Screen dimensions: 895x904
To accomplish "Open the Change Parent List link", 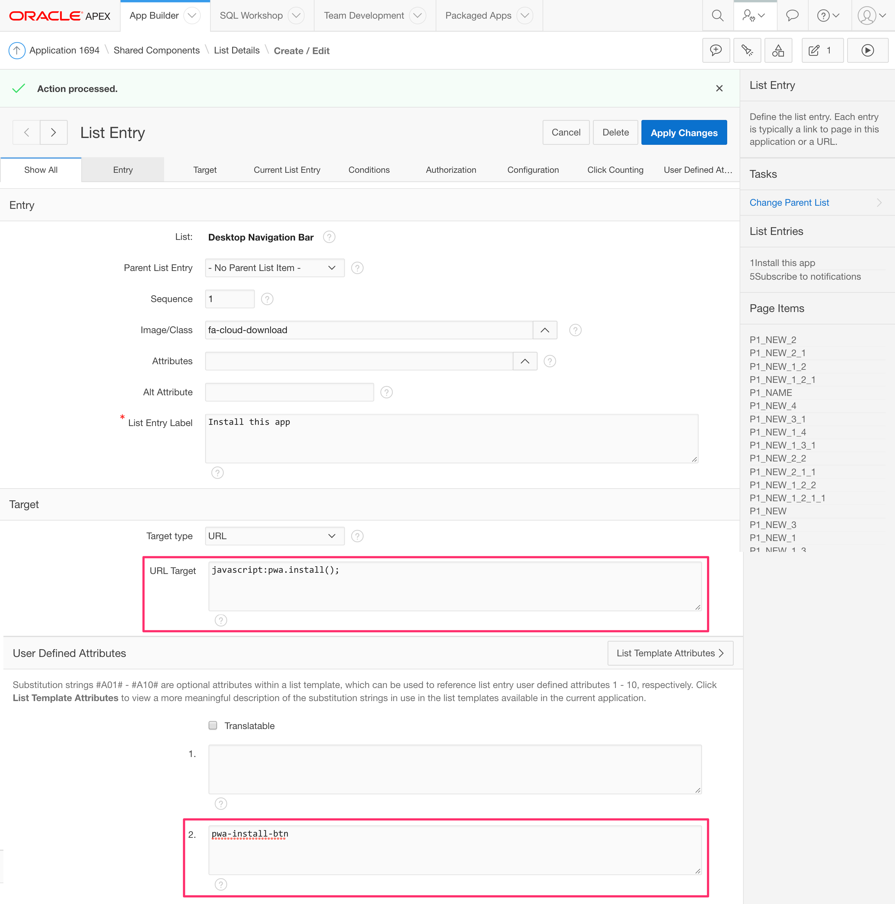I will (x=789, y=203).
